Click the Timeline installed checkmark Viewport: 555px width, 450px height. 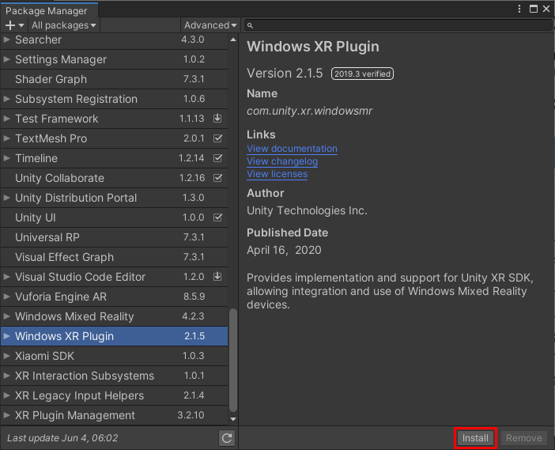coord(218,158)
